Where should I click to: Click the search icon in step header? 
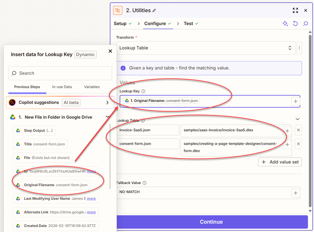306,24
